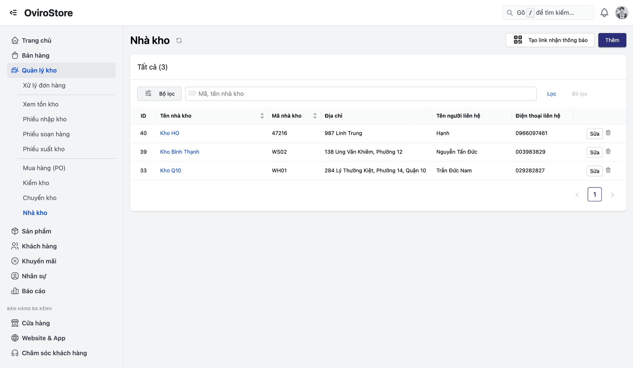Open the notifications bell
Image resolution: width=633 pixels, height=368 pixels.
[x=604, y=13]
